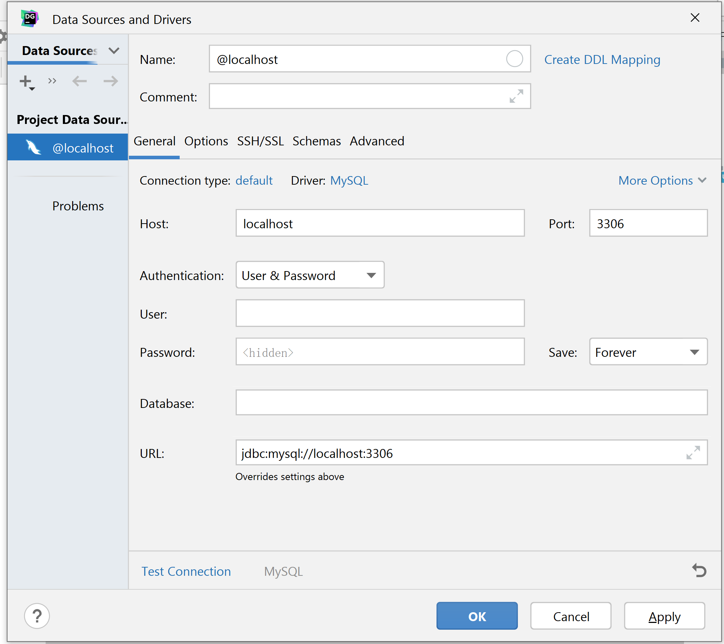Click the forward navigation arrow
This screenshot has width=724, height=644.
point(110,81)
